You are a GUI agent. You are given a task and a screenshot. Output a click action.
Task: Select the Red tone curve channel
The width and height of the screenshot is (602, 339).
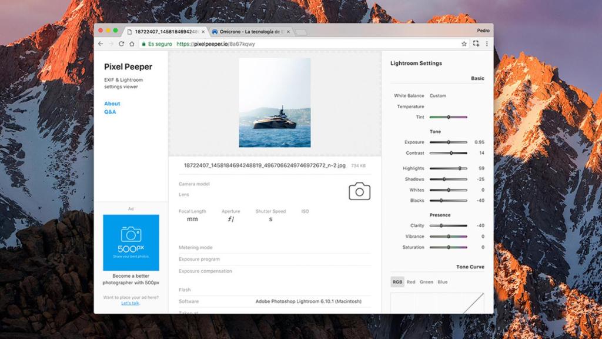[x=411, y=282]
